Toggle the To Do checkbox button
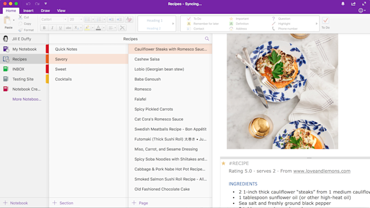Image resolution: width=370 pixels, height=208 pixels. [326, 21]
